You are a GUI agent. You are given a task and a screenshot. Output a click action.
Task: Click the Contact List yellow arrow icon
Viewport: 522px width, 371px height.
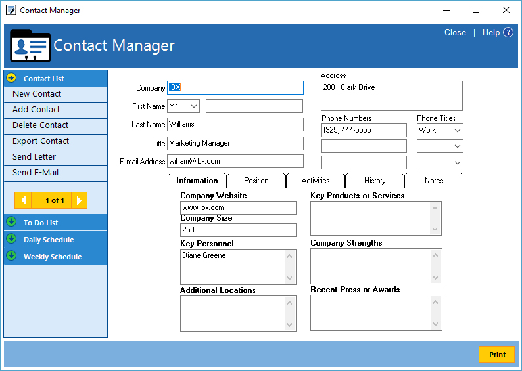pyautogui.click(x=11, y=78)
